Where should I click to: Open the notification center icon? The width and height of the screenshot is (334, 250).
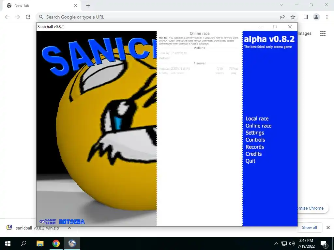point(324,243)
